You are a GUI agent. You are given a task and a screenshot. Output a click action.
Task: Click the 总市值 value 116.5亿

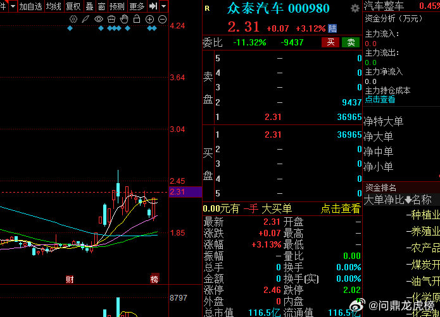(265, 313)
